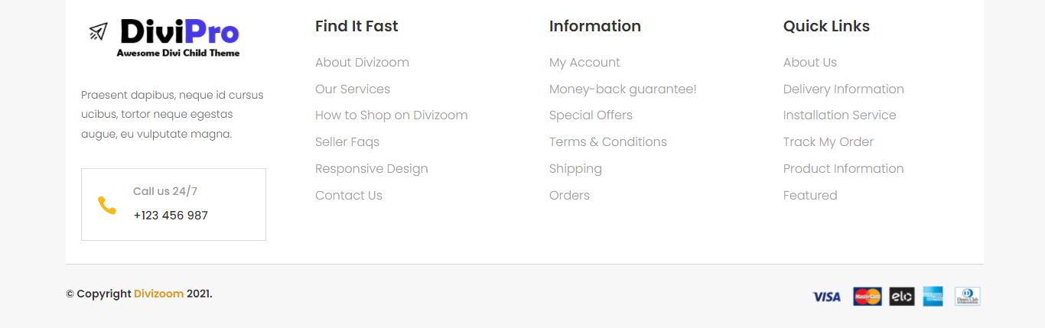Image resolution: width=1045 pixels, height=328 pixels.
Task: Click the Elo payment icon
Action: tap(902, 297)
